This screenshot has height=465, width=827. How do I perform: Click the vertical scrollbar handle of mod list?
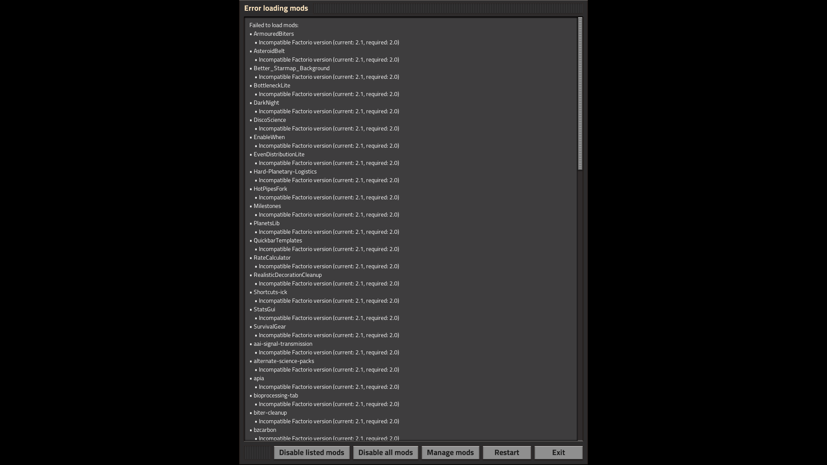click(x=580, y=93)
